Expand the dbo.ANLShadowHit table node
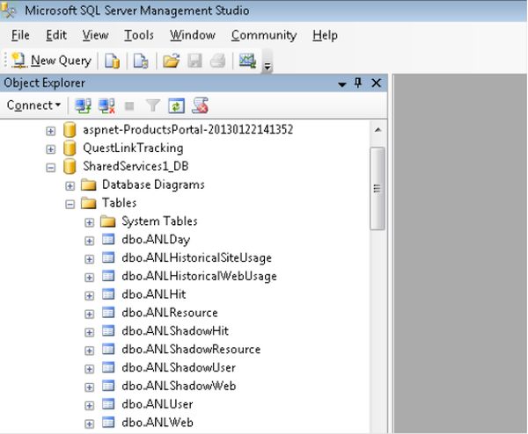The width and height of the screenshot is (528, 434). 89,332
